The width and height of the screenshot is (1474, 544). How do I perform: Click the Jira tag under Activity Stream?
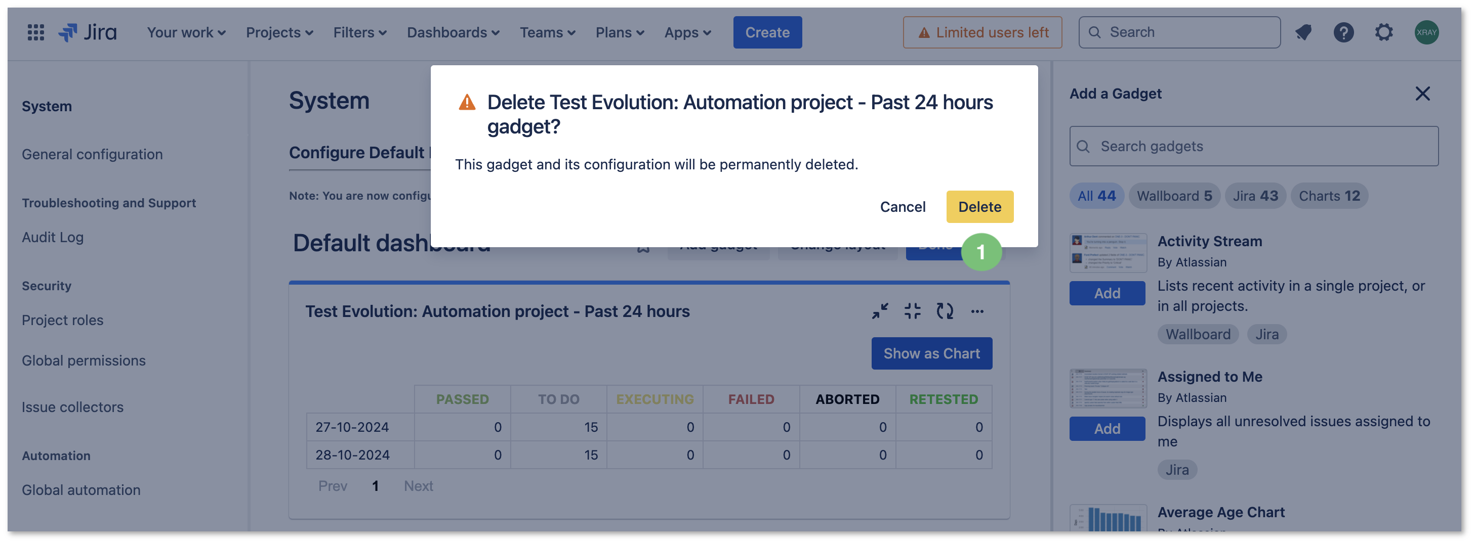click(x=1266, y=334)
